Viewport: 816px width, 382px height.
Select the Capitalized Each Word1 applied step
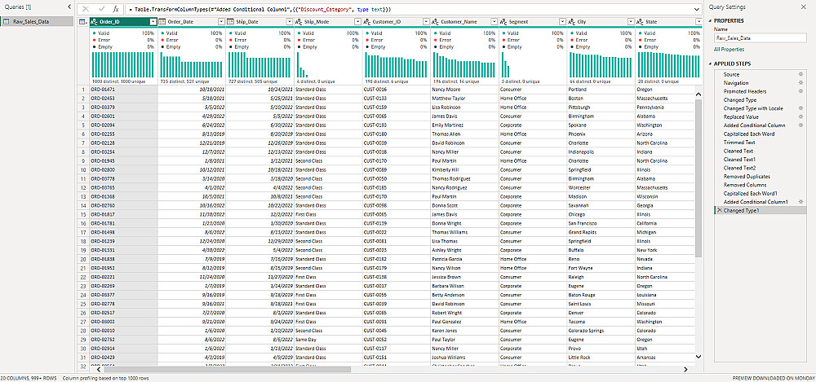(751, 193)
